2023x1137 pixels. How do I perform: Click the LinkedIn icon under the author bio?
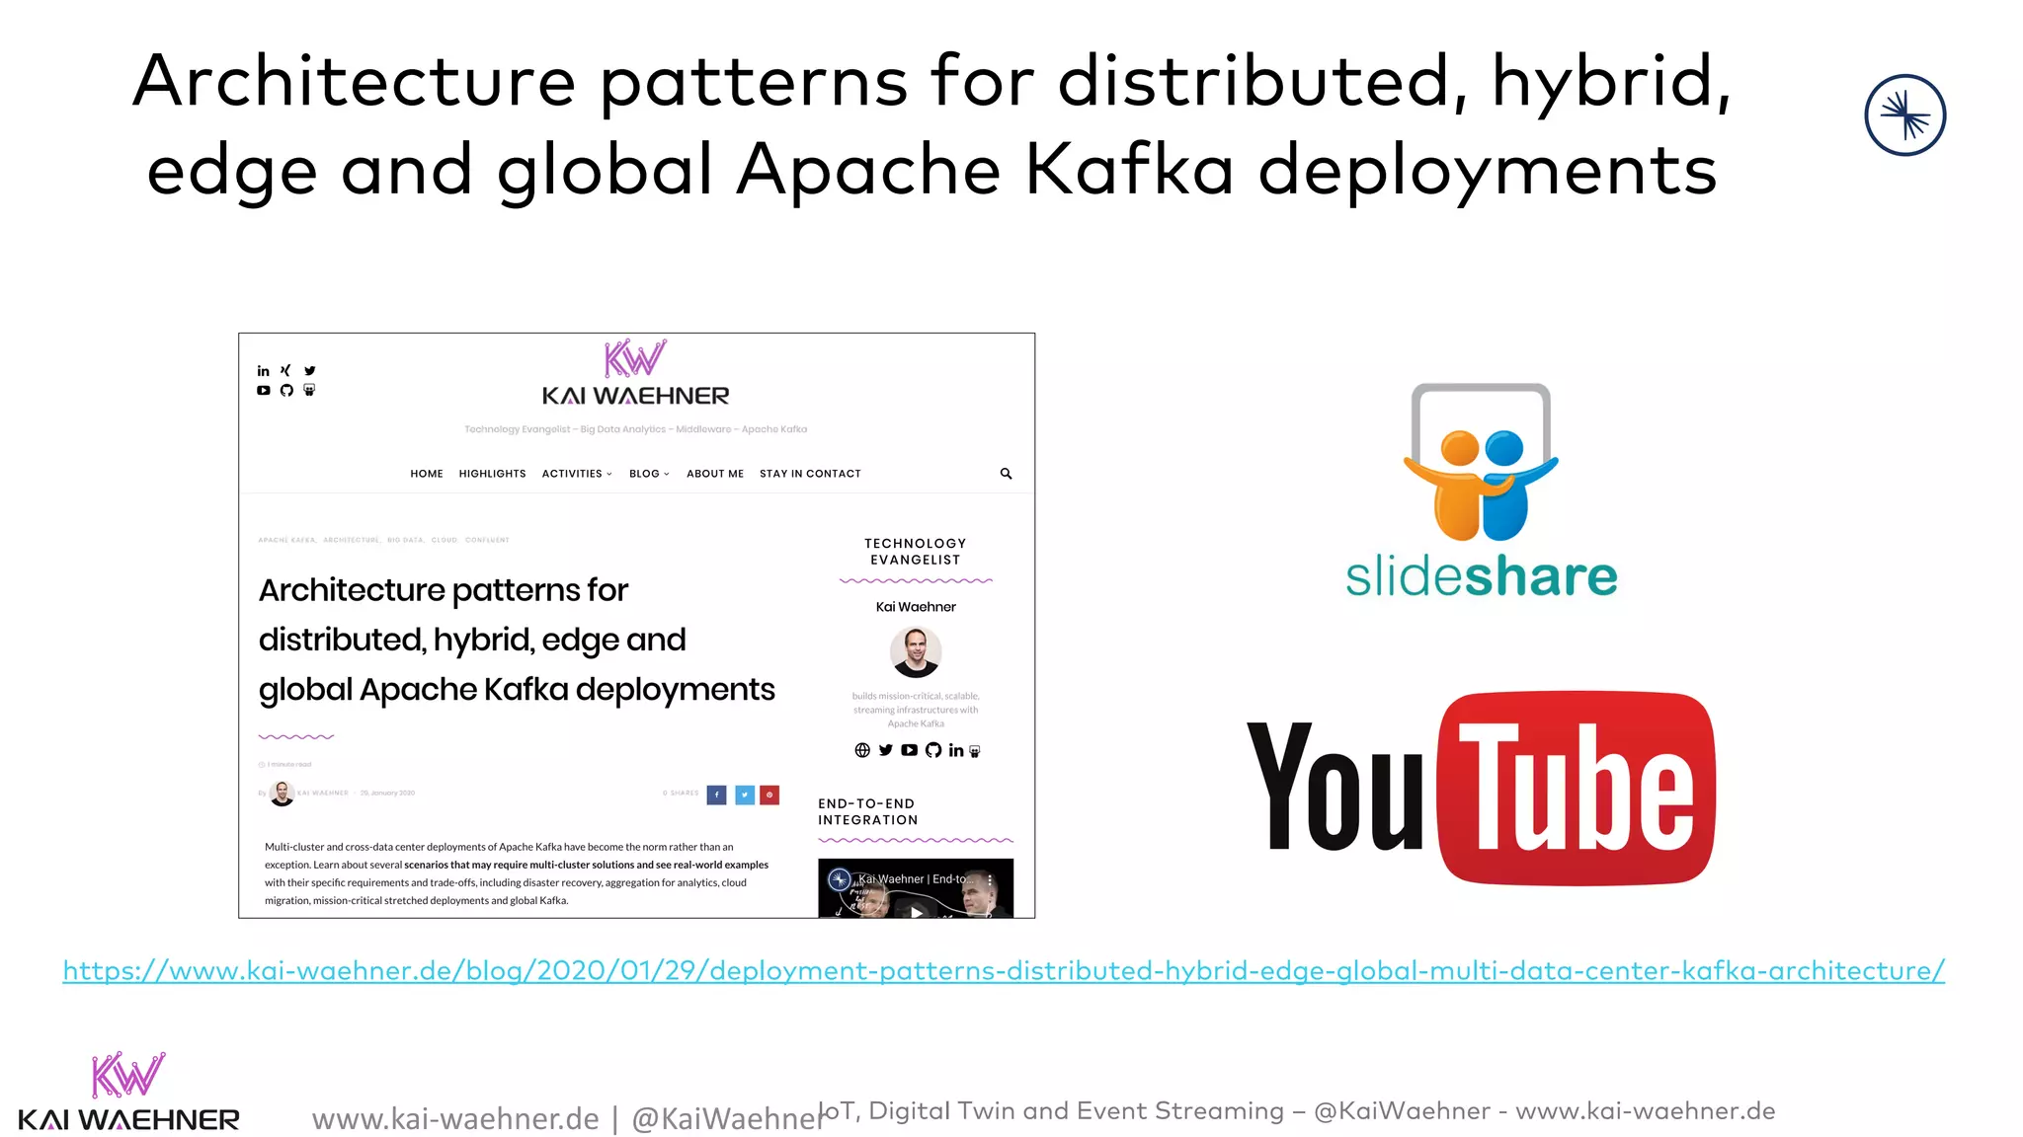(956, 750)
